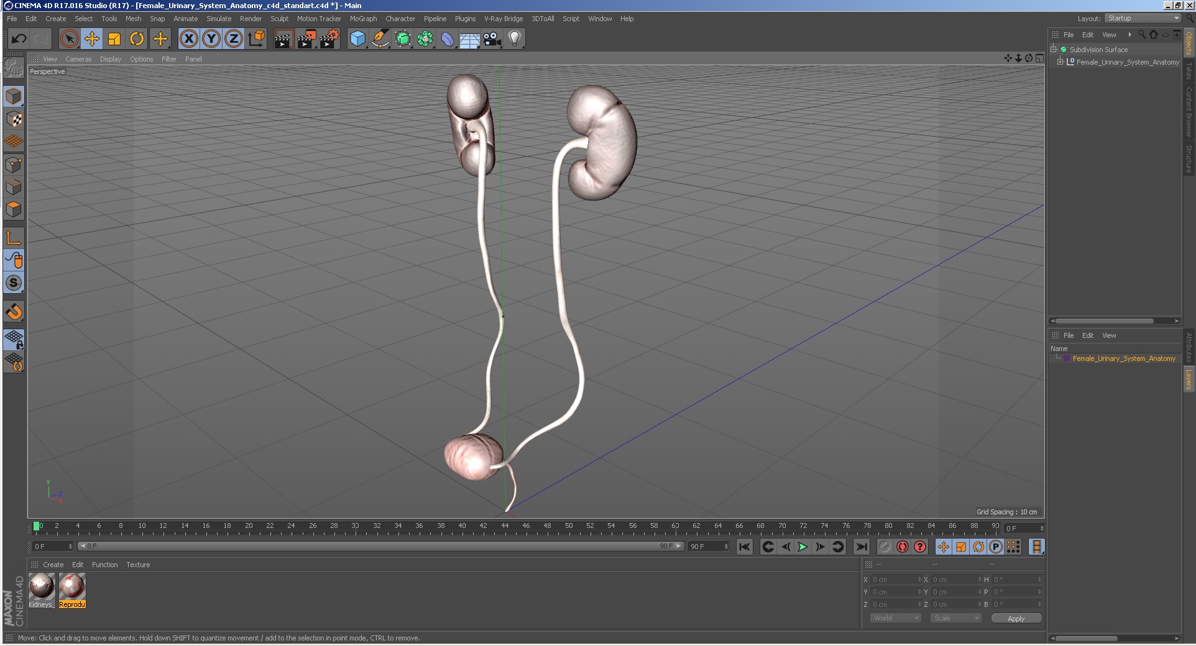Screen dimensions: 1196x646
Task: Select the Kidneys material thumbnail
Action: [42, 590]
